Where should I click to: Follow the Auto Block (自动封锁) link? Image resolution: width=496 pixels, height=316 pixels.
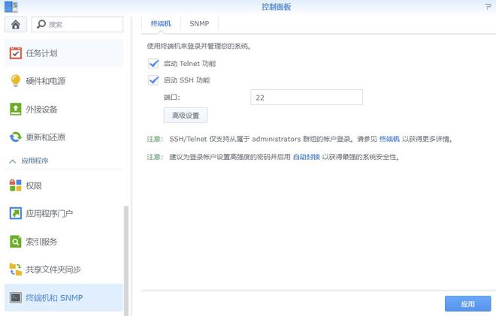pos(306,158)
